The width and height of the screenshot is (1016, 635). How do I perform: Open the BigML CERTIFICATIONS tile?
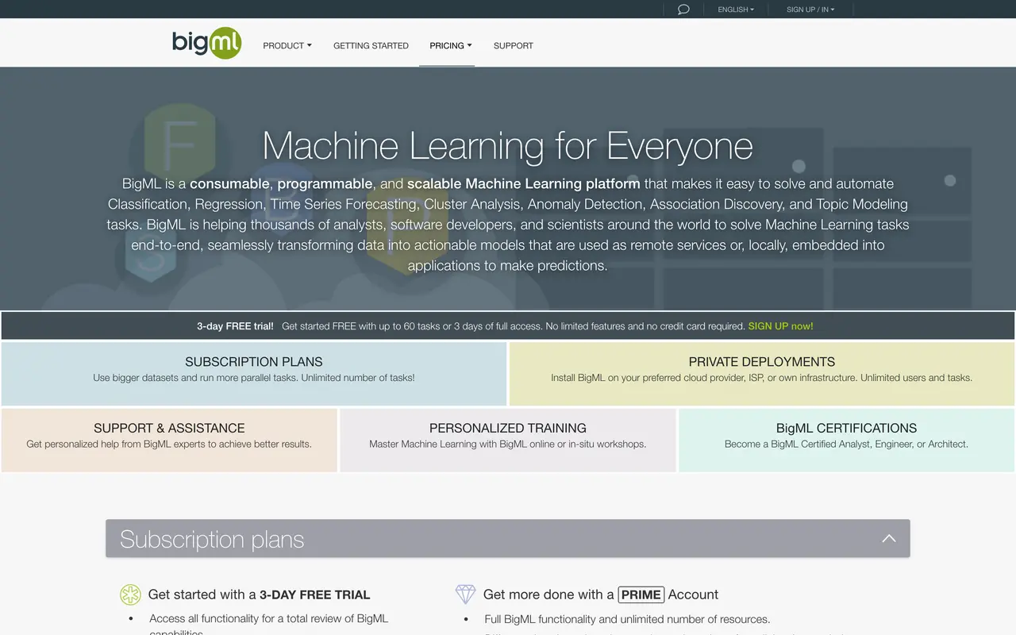(847, 441)
